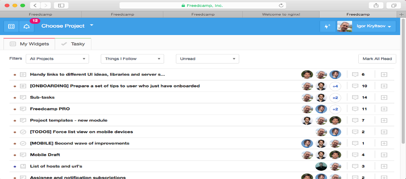Click comments icon on Freedcamp PRO row

(355, 109)
